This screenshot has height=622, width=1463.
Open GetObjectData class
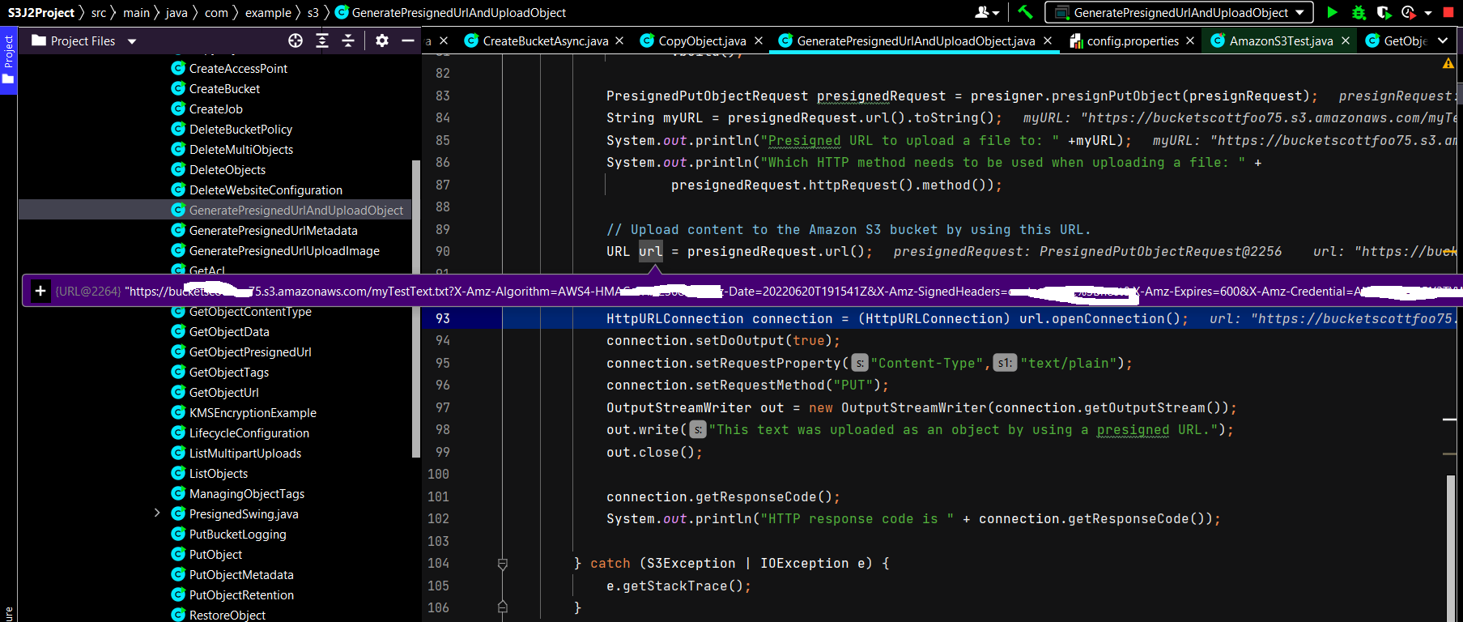pyautogui.click(x=229, y=332)
